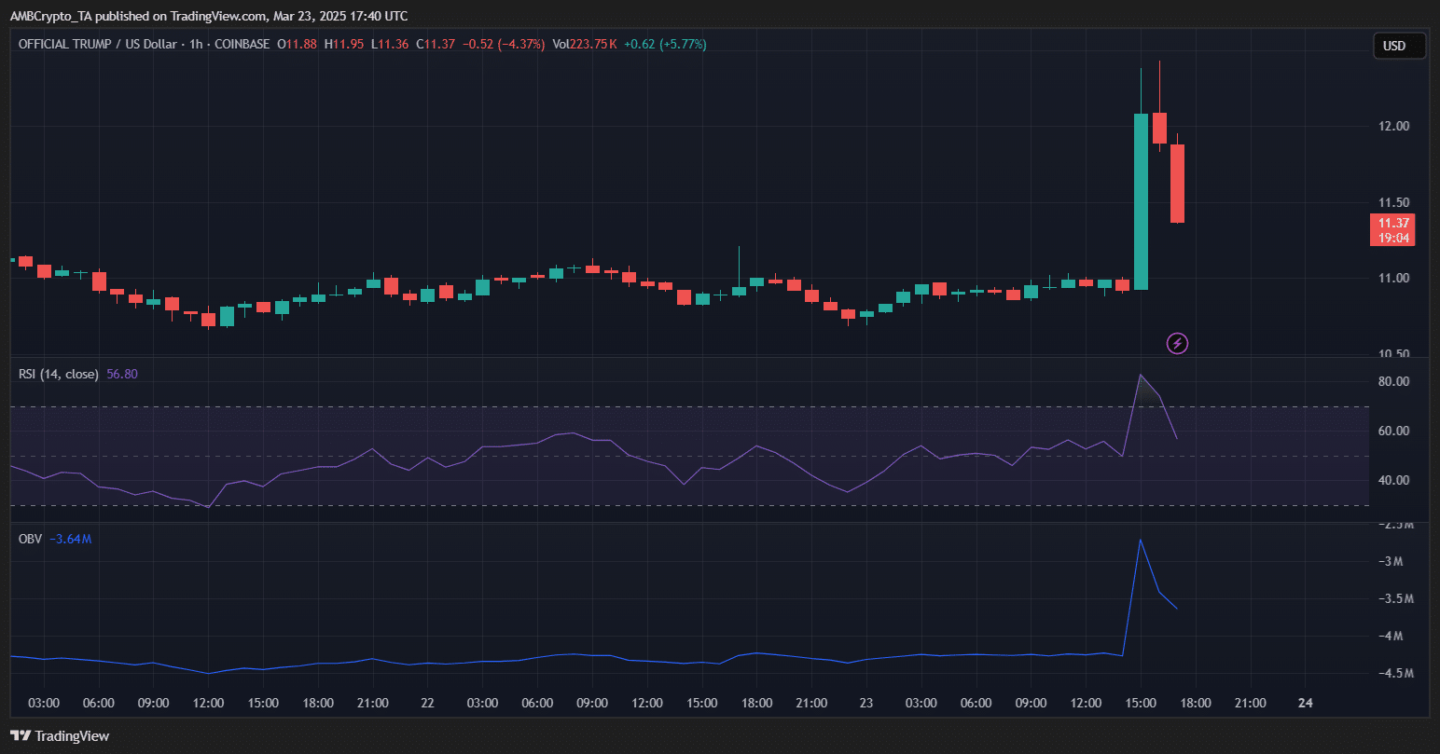Click the 40.00 RSI axis label
Image resolution: width=1440 pixels, height=754 pixels.
[1393, 480]
